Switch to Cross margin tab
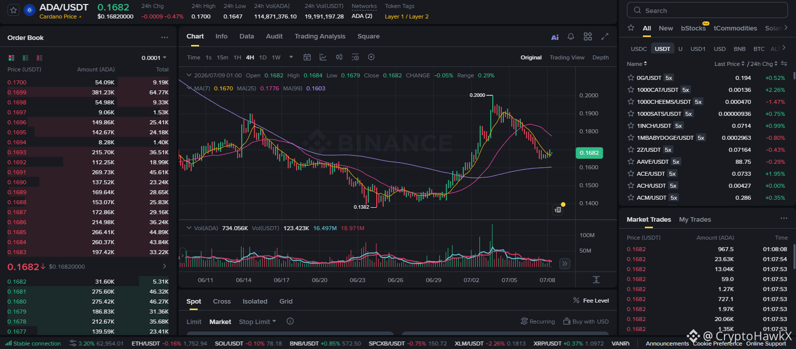The image size is (796, 349). coord(222,302)
